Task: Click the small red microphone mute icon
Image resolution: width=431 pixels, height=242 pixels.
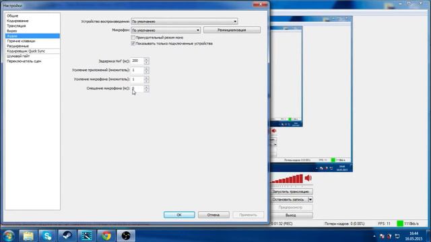Action: [274, 130]
